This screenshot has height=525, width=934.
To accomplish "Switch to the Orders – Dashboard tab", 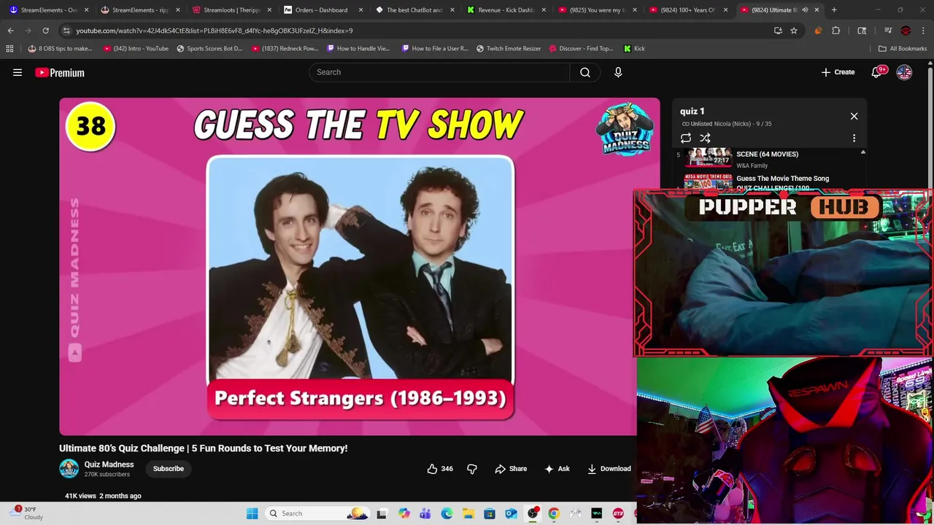I will pos(321,9).
